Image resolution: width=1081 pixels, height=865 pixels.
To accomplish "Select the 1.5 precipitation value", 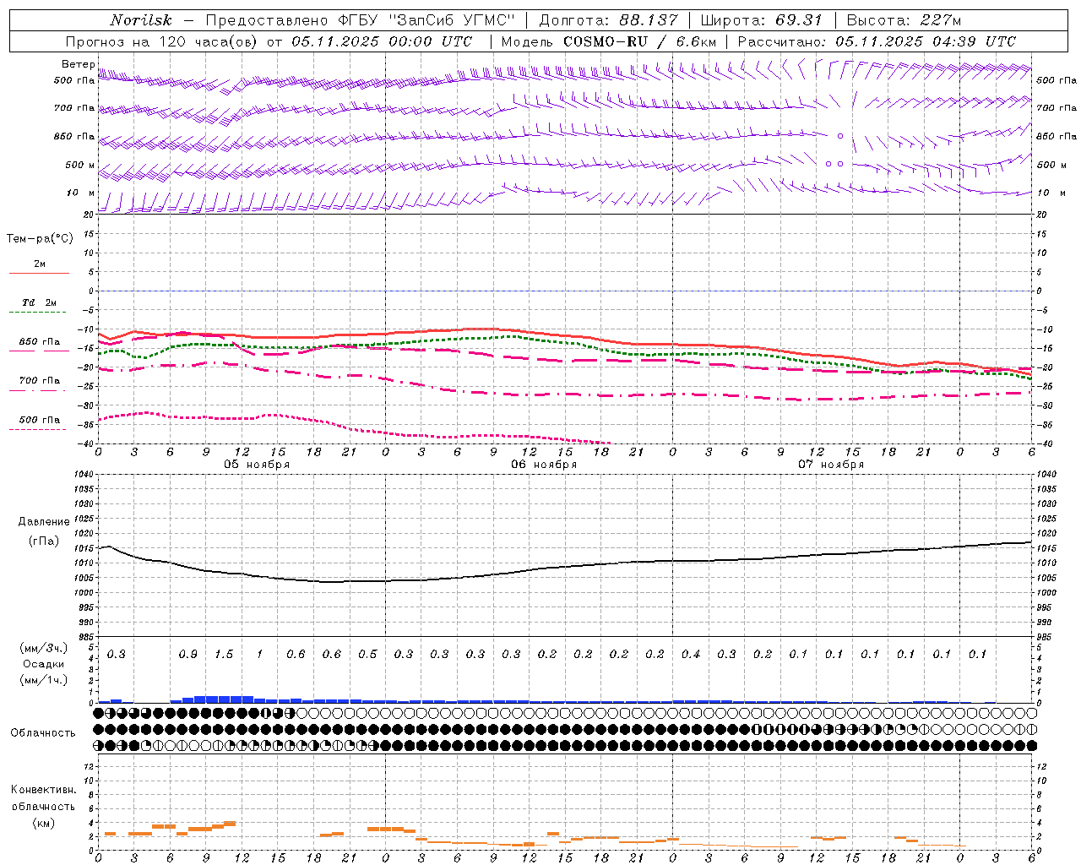I will pyautogui.click(x=224, y=655).
